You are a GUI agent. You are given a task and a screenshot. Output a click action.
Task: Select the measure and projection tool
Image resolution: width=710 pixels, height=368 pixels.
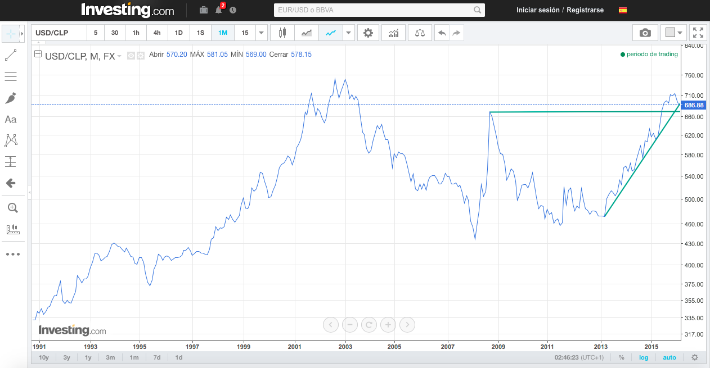pyautogui.click(x=11, y=162)
